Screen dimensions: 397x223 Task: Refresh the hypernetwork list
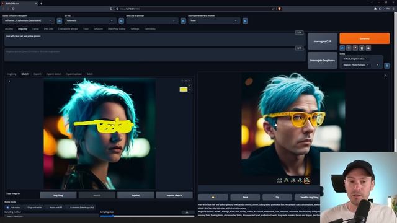point(245,20)
